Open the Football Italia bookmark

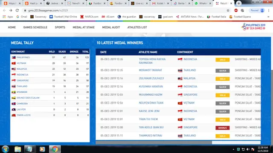(216, 17)
